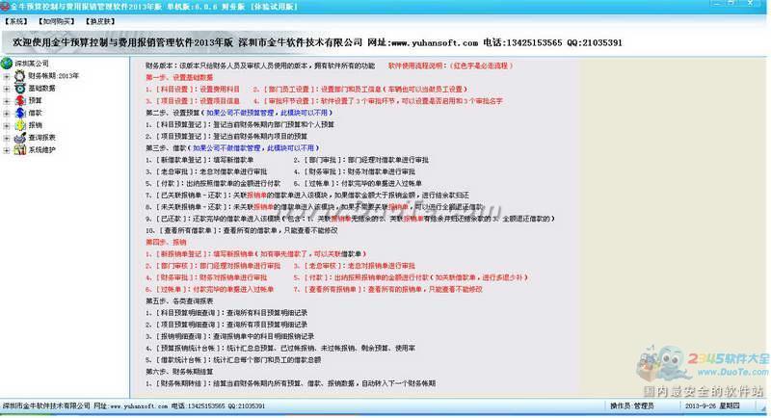Select the 系统维护 label in tree
This screenshot has width=771, height=418.
[41, 150]
